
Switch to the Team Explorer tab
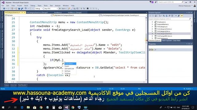coord(167,41)
